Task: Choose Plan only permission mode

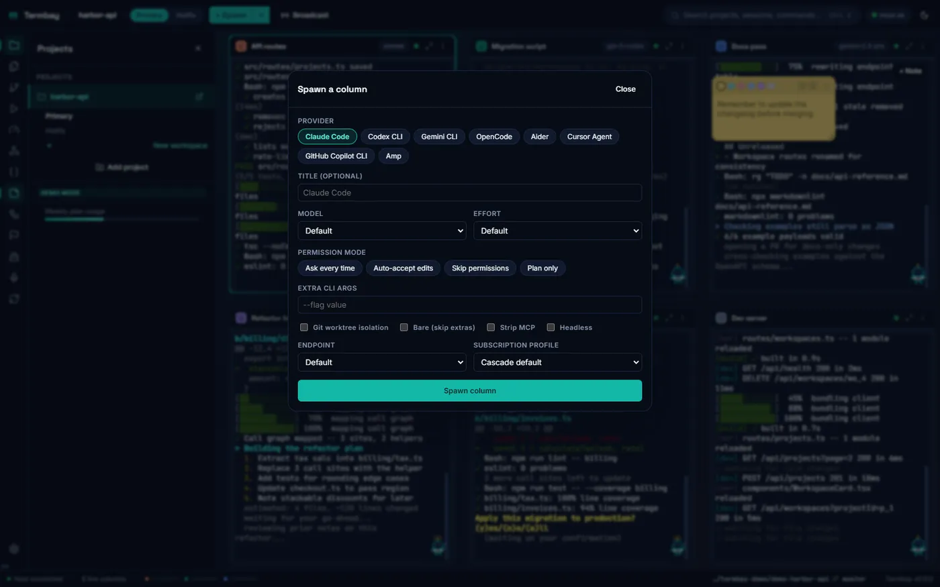Action: pos(543,268)
